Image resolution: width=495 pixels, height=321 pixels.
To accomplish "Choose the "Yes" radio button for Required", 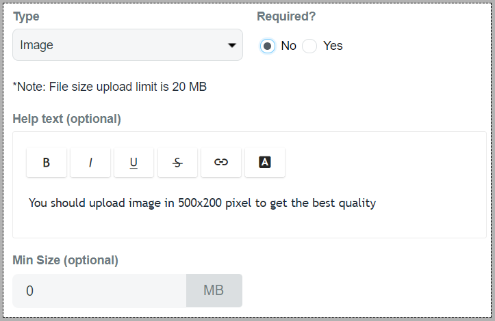I will 309,46.
